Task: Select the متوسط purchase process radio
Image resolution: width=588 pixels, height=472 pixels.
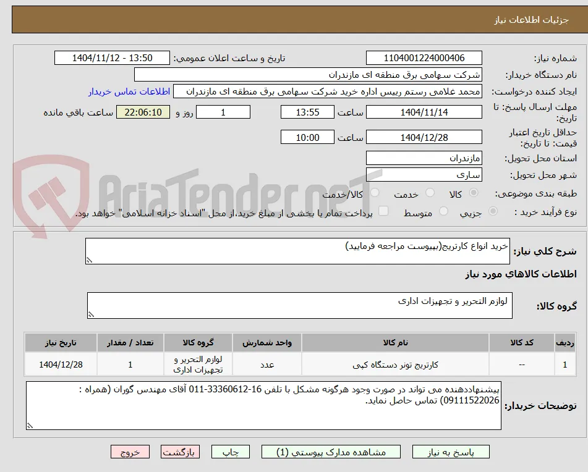Action: [x=443, y=211]
